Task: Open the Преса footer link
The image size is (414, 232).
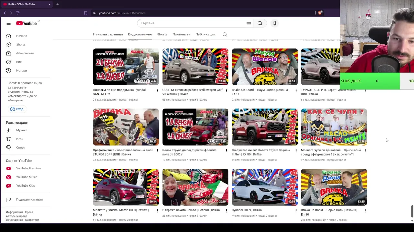Action: [29, 212]
